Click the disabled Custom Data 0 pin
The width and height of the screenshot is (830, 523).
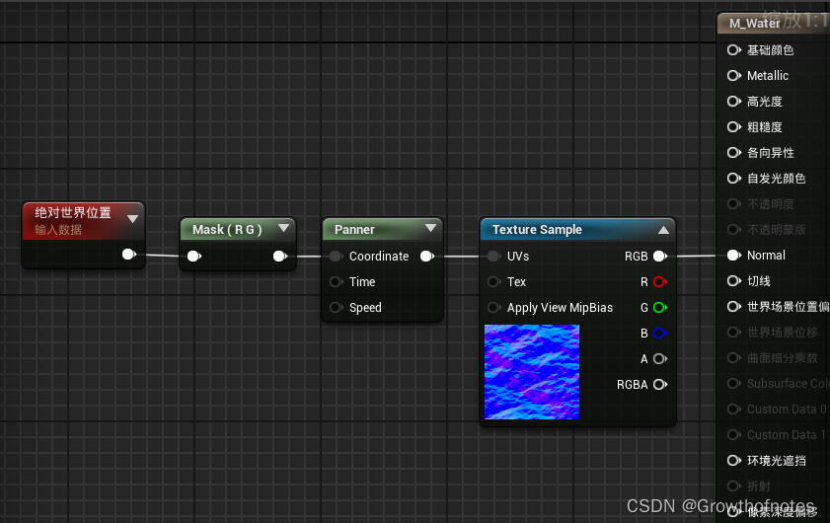point(733,410)
